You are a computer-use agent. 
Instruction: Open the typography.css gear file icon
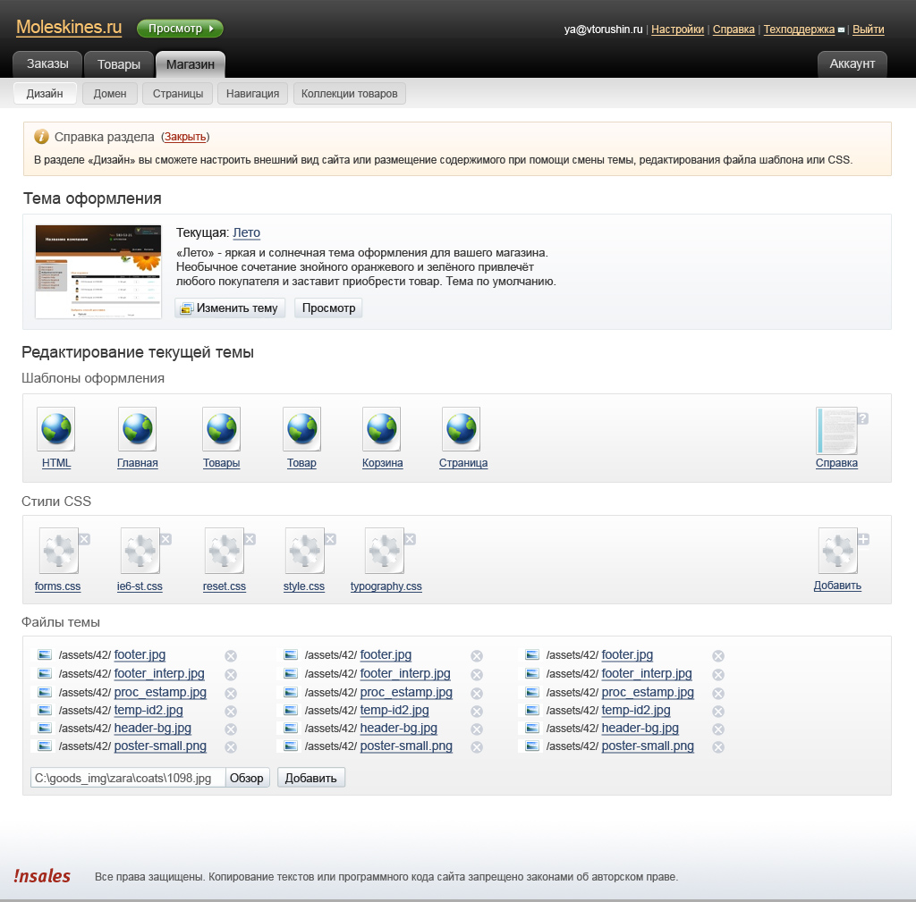coord(384,552)
